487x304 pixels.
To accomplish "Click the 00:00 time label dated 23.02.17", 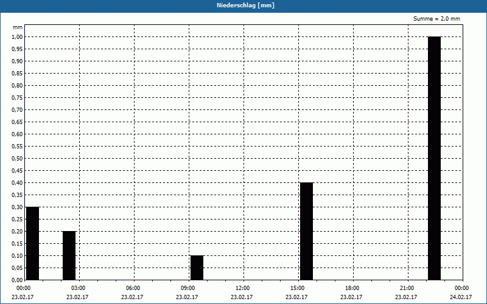I will click(23, 288).
